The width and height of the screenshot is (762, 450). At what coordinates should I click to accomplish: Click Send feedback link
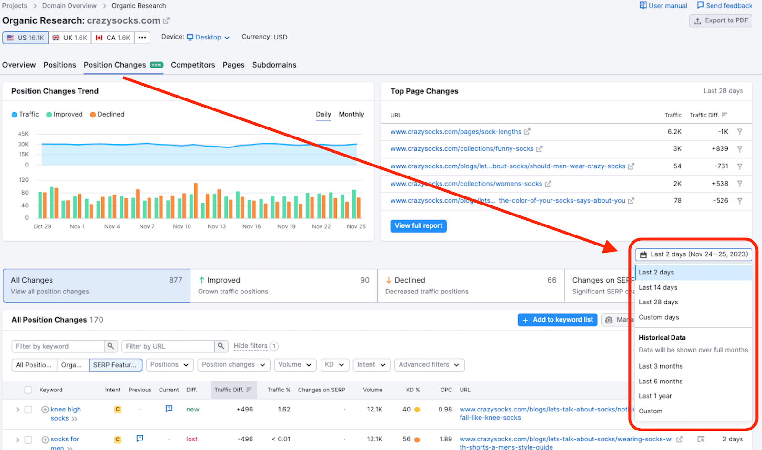[x=724, y=6]
